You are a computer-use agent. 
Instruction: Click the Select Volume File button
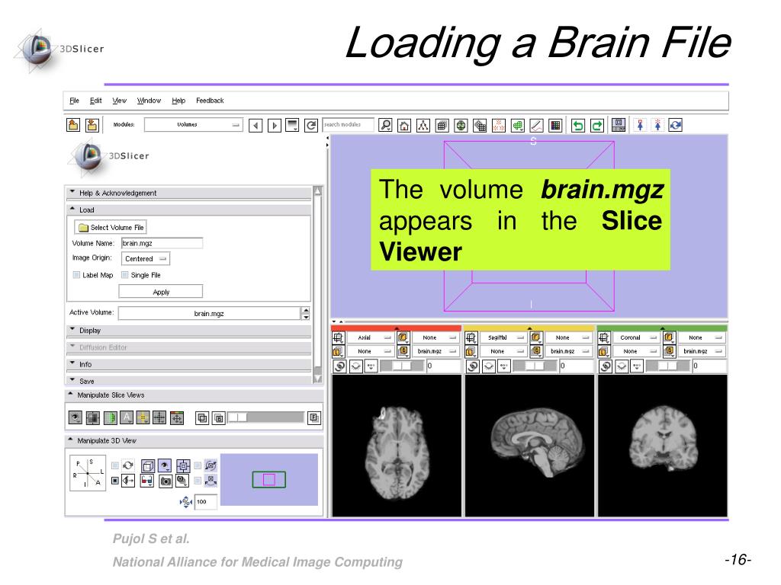111,227
